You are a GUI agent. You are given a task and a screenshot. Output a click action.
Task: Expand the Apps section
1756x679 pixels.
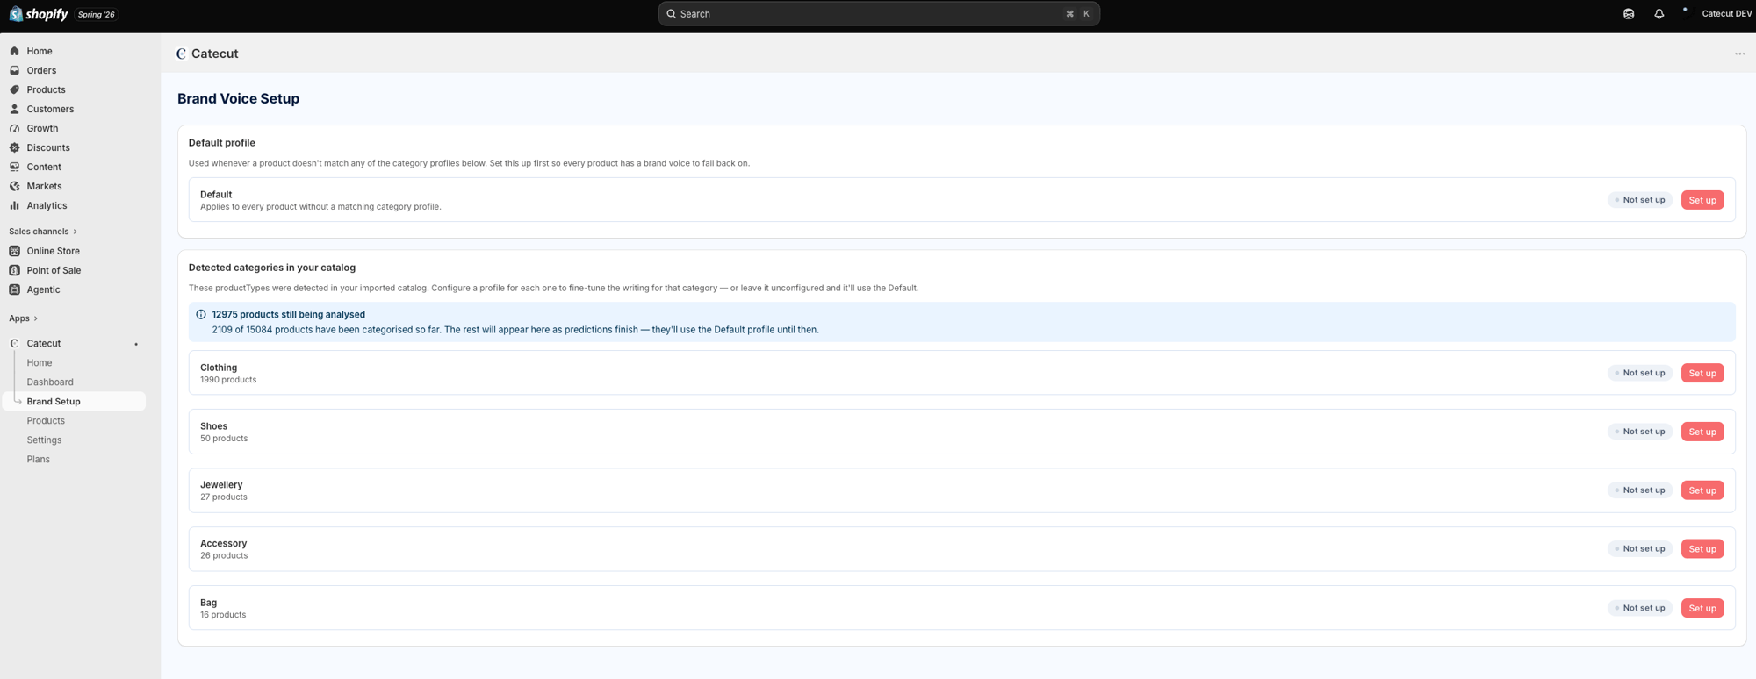(23, 318)
